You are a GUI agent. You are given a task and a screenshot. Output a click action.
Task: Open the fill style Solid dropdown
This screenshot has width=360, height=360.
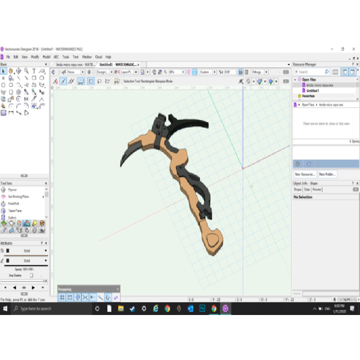click(x=27, y=251)
